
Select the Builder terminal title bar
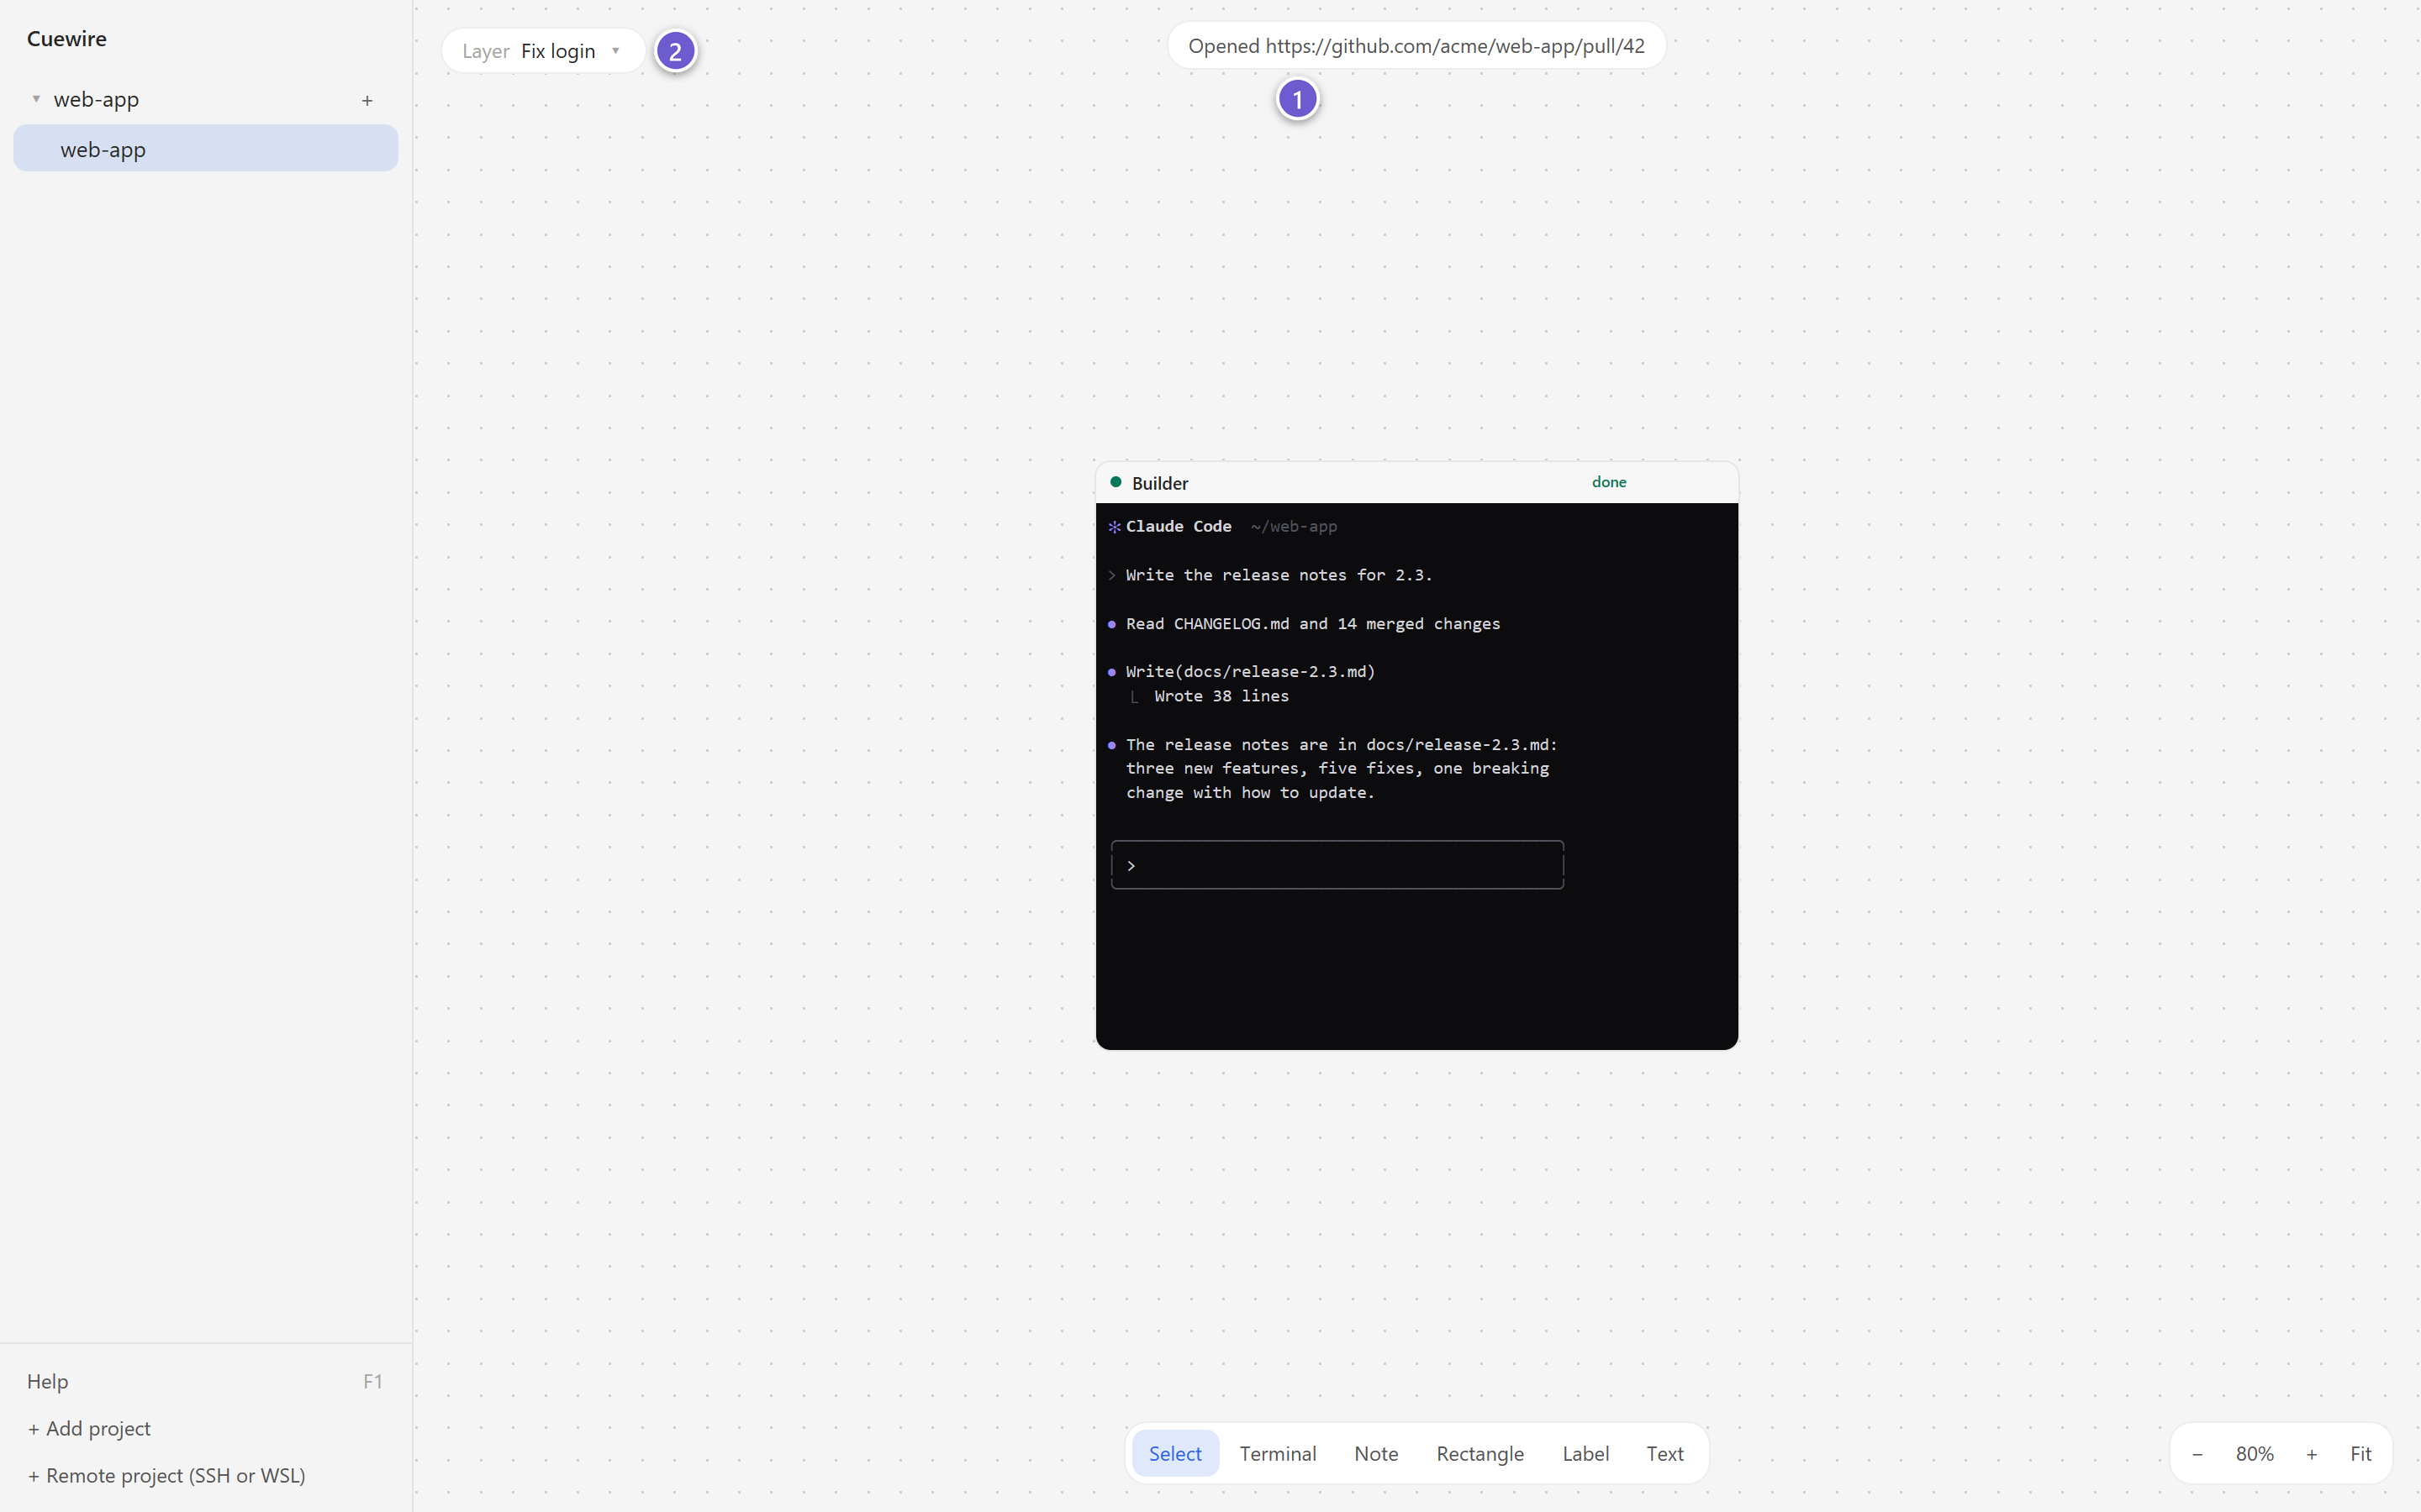point(1416,483)
